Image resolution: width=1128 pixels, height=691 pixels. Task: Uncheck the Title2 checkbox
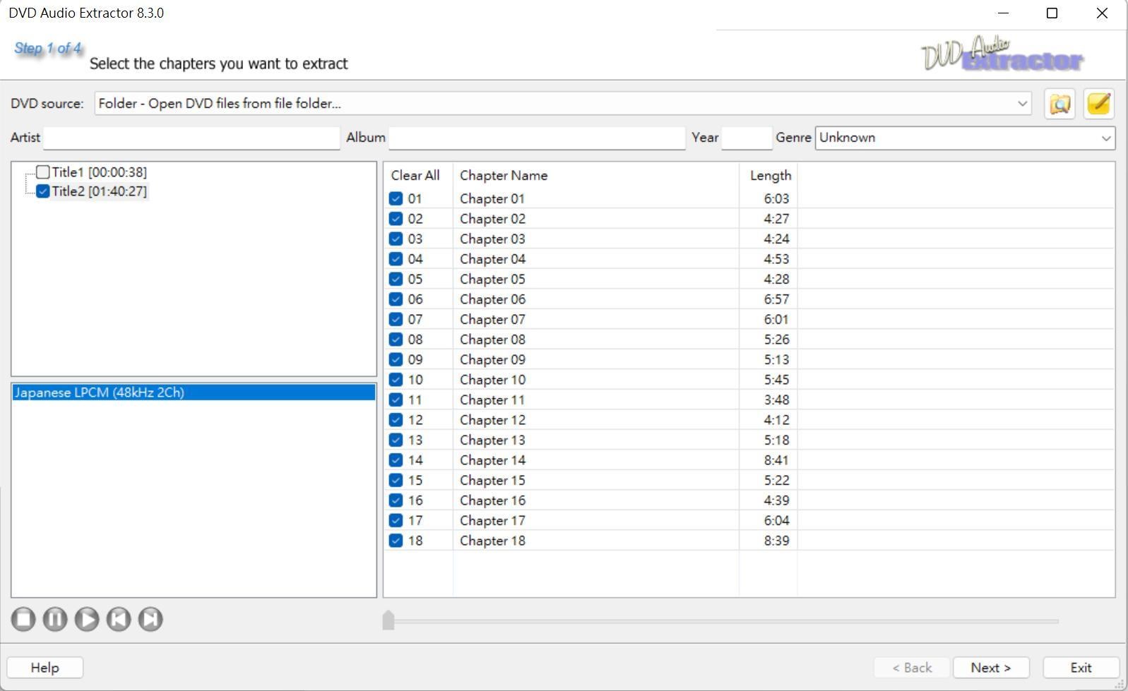pos(43,191)
